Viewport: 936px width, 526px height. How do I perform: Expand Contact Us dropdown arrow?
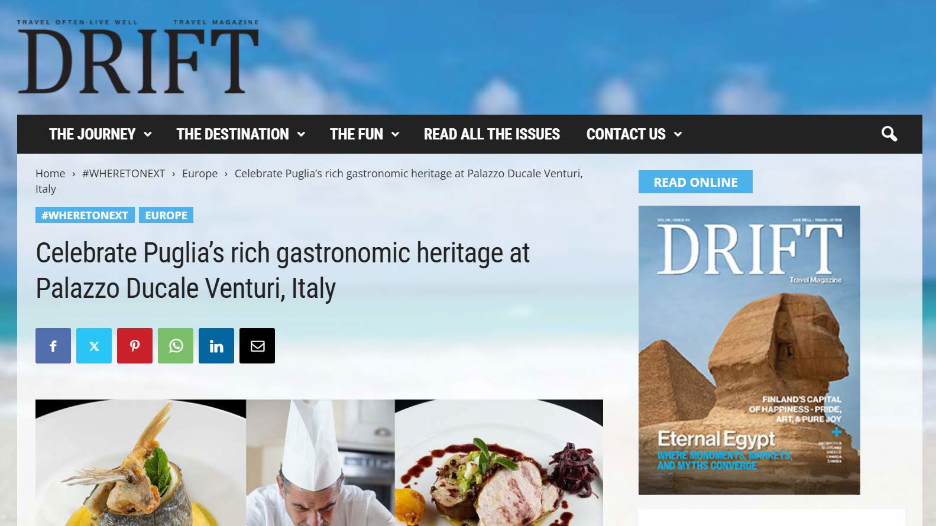(678, 134)
